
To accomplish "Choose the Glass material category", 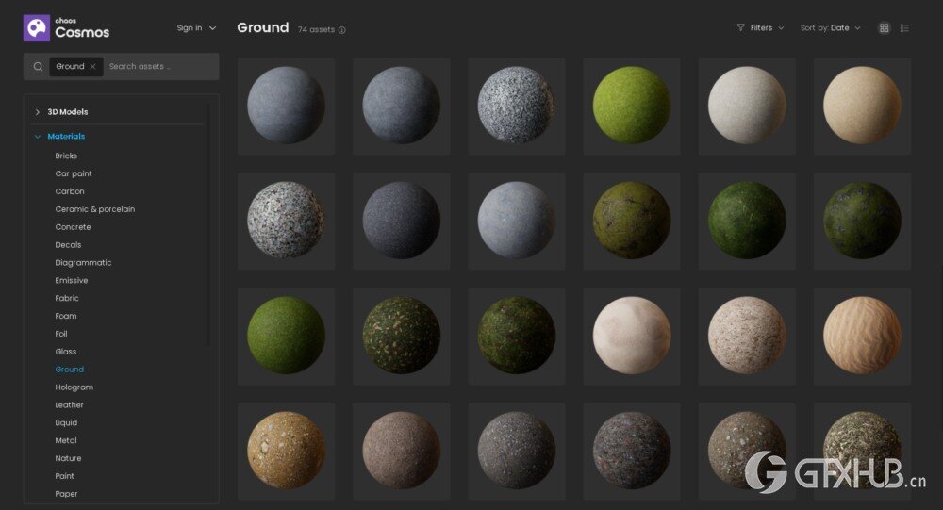I will coord(66,352).
